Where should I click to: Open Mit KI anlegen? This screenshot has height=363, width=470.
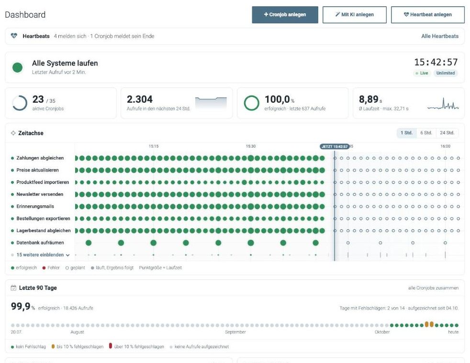tap(354, 15)
